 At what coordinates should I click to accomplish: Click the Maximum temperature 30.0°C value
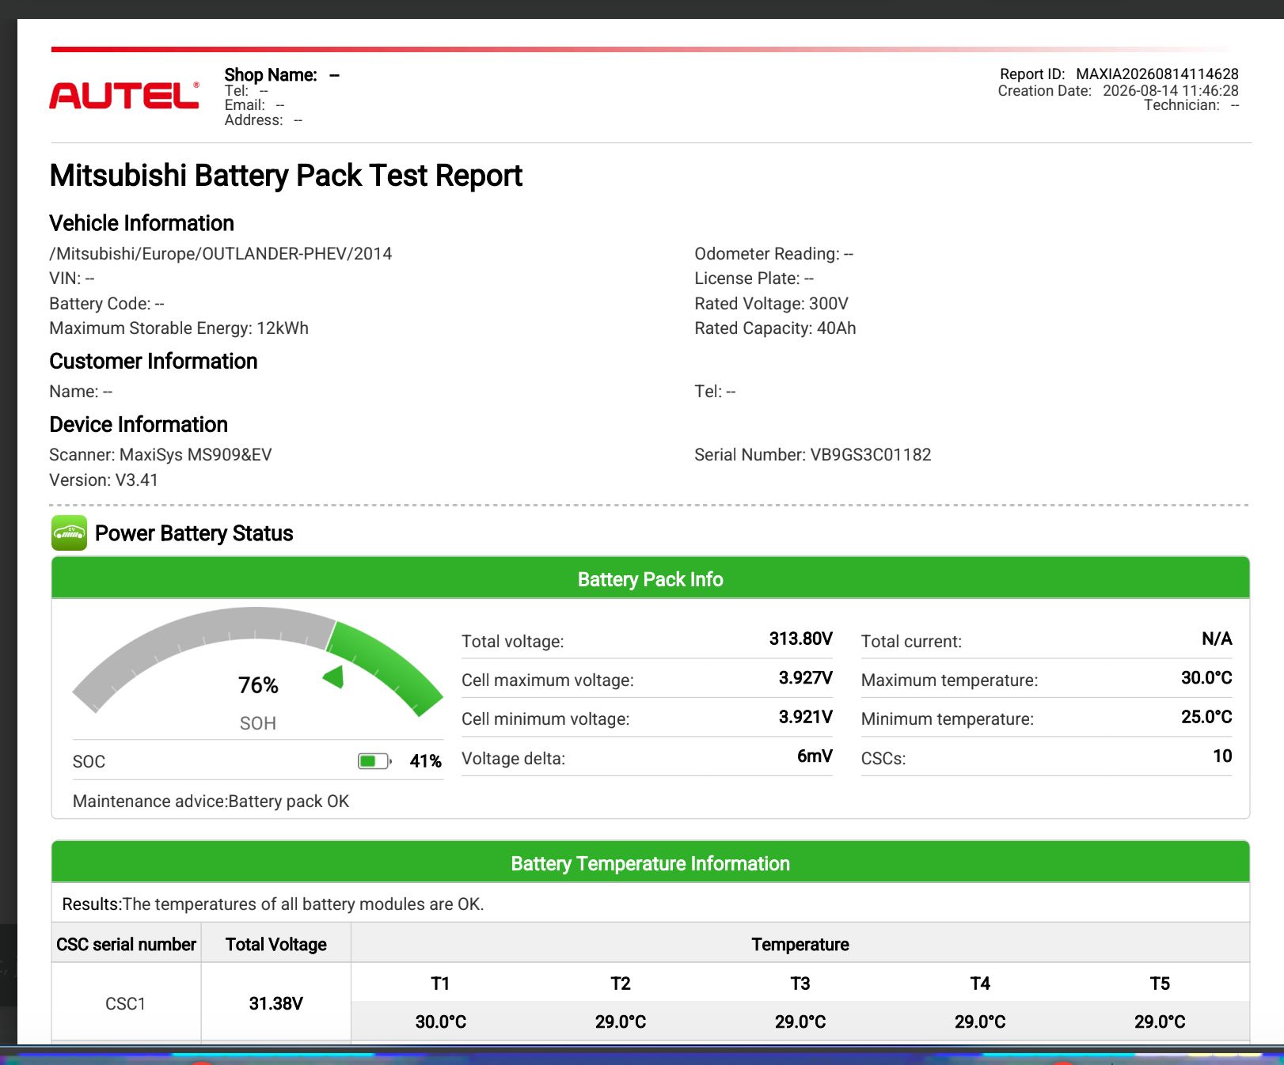click(1206, 677)
